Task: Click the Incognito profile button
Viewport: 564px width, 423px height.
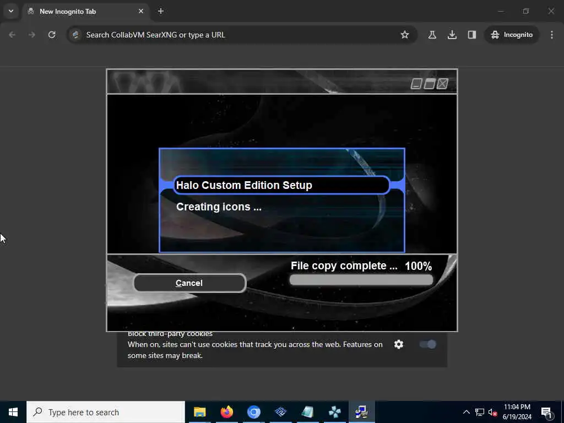Action: [x=512, y=35]
